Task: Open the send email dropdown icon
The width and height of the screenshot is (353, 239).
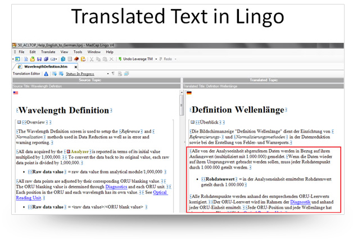Action: [x=53, y=59]
